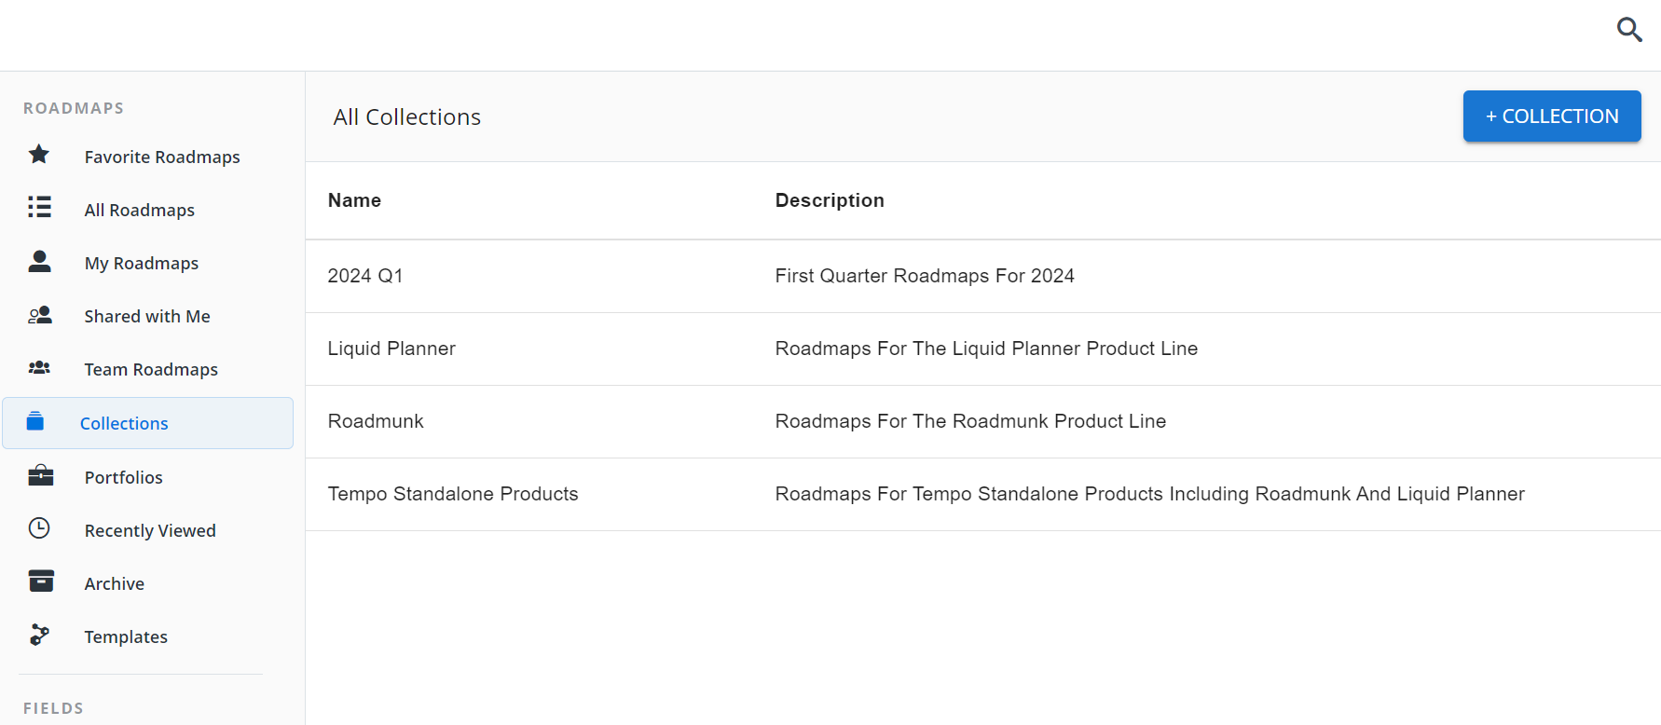Screen dimensions: 1661x725
Task: Click the All Roadmaps list icon
Action: click(39, 208)
